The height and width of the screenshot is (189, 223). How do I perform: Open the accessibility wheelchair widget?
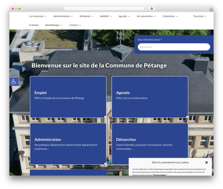(14, 81)
